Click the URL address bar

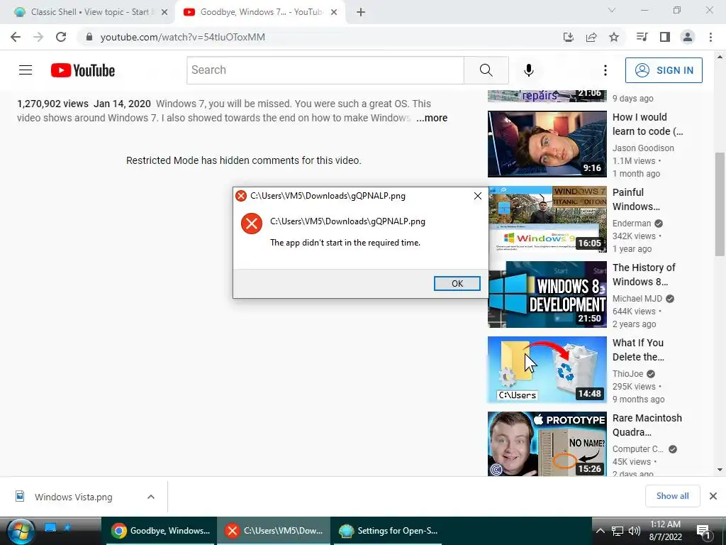320,37
